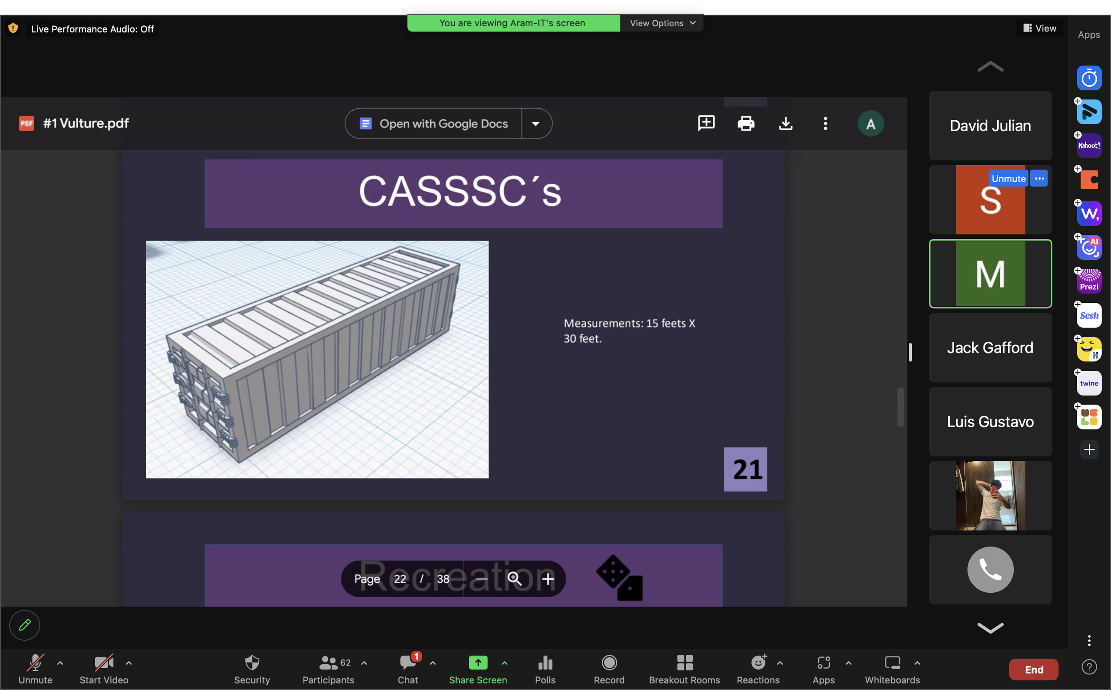This screenshot has width=1111, height=690.
Task: Click the PDF zoom-in plus button
Action: (548, 579)
